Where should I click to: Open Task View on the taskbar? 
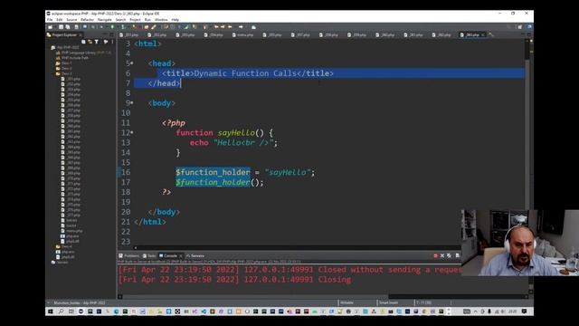tap(71, 312)
